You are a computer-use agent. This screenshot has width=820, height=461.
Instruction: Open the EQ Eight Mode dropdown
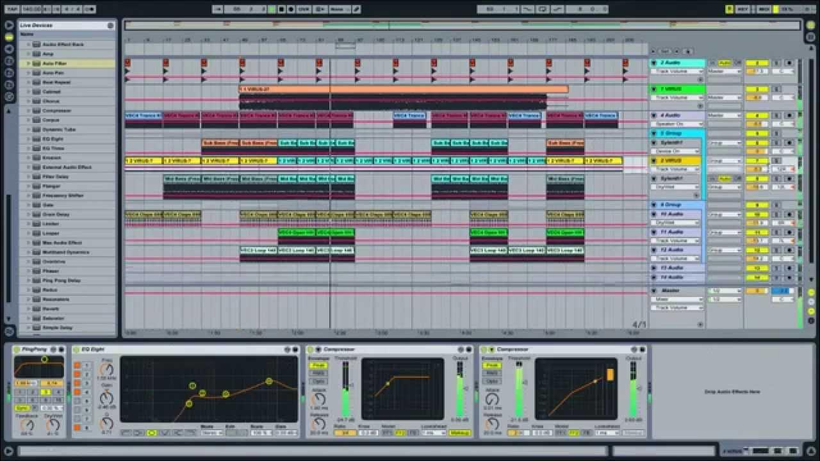tap(211, 433)
